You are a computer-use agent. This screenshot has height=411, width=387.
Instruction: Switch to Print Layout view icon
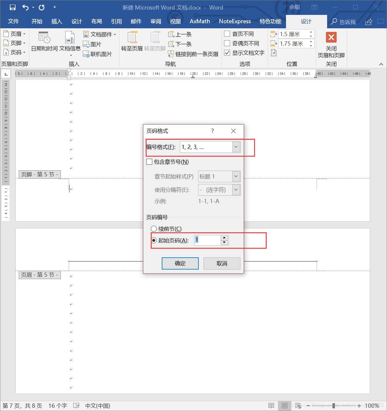tap(285, 406)
